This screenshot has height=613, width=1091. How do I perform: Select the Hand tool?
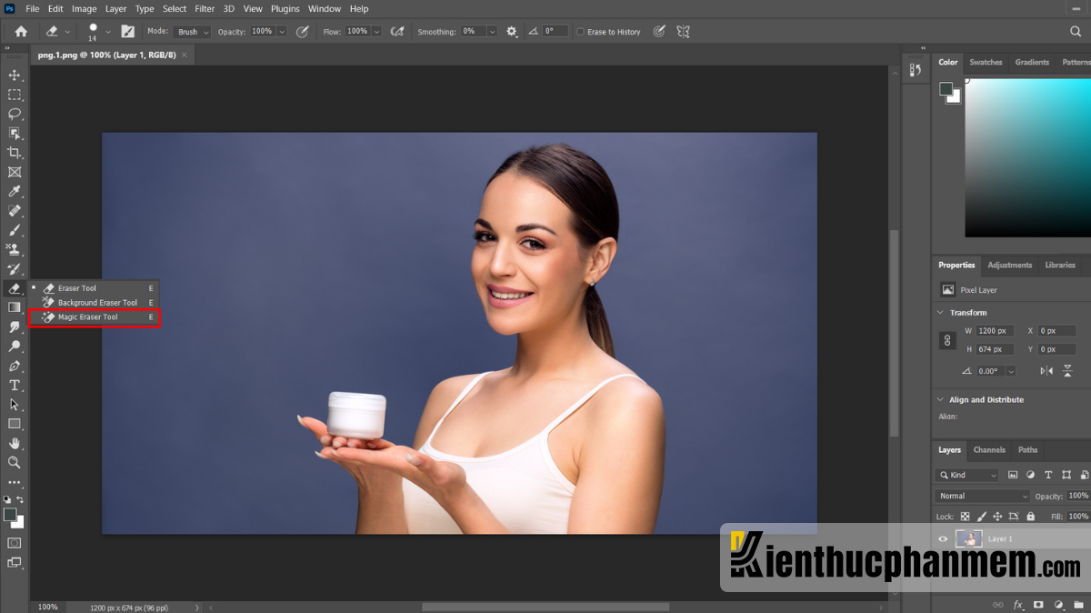pyautogui.click(x=15, y=443)
